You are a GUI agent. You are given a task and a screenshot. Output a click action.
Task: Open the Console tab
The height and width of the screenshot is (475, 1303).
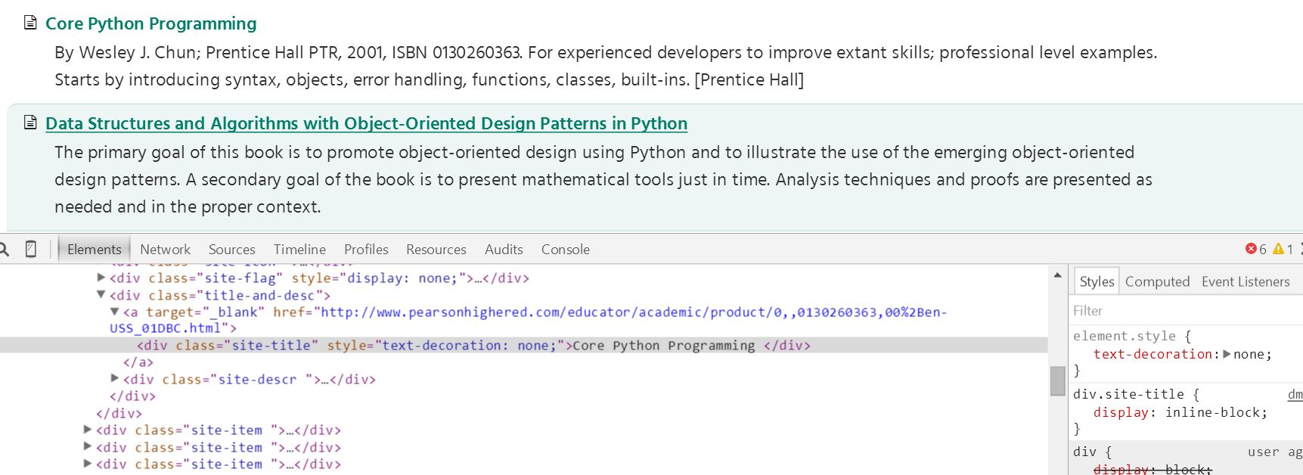[565, 249]
